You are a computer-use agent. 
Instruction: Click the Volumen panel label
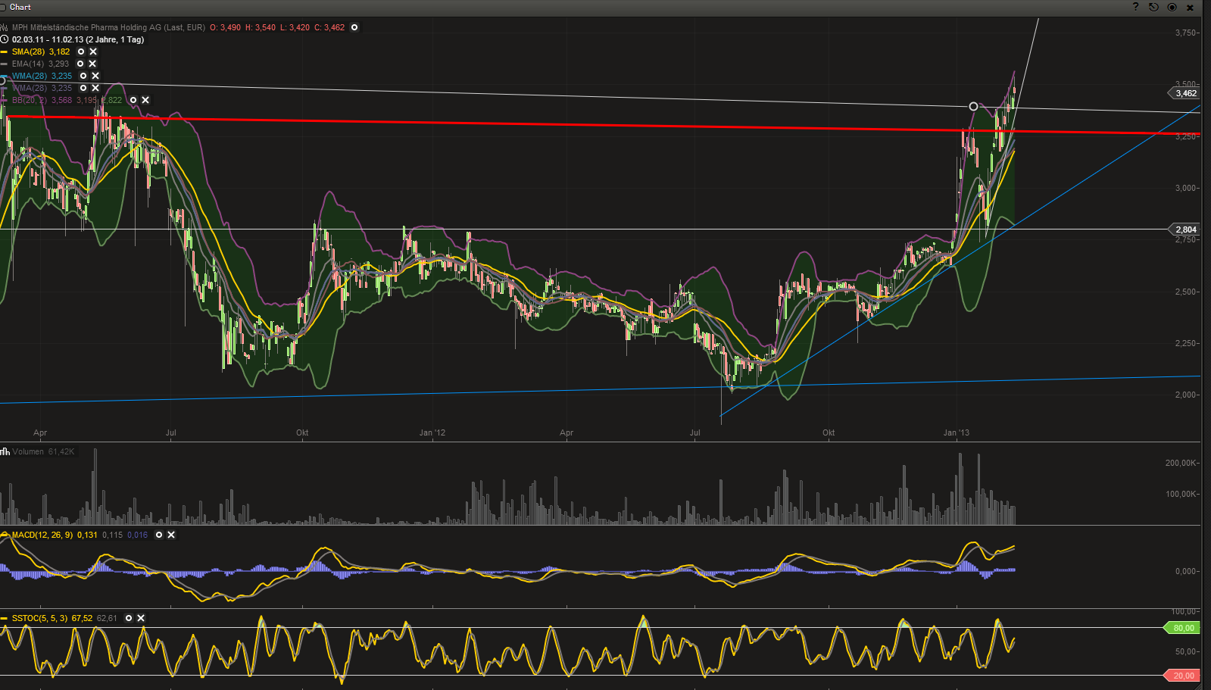pos(28,451)
